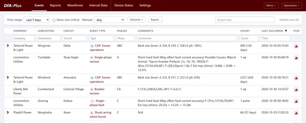The image size is (306, 123).
Task: Toggle Show non-critical checkbox
Action: coord(54,20)
